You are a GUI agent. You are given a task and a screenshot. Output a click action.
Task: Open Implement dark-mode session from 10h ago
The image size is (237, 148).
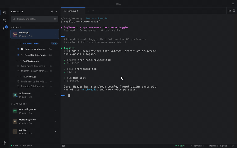(x=34, y=81)
